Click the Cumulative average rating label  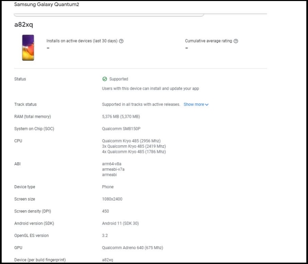pos(208,41)
